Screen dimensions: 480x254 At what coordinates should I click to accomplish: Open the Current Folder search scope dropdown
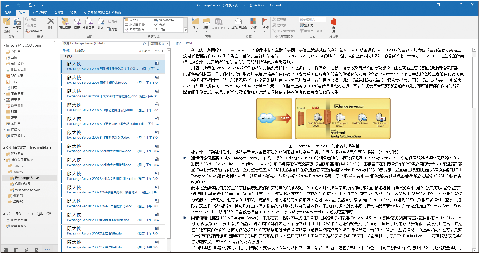pos(159,44)
